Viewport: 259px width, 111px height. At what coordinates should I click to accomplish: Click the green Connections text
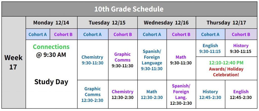[x=51, y=47]
